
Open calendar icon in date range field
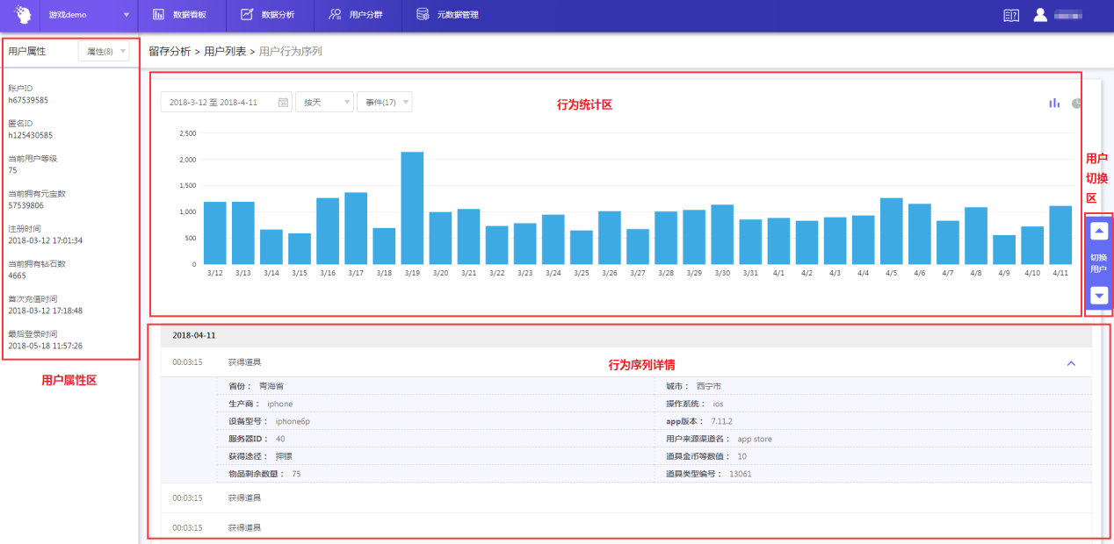pyautogui.click(x=283, y=103)
